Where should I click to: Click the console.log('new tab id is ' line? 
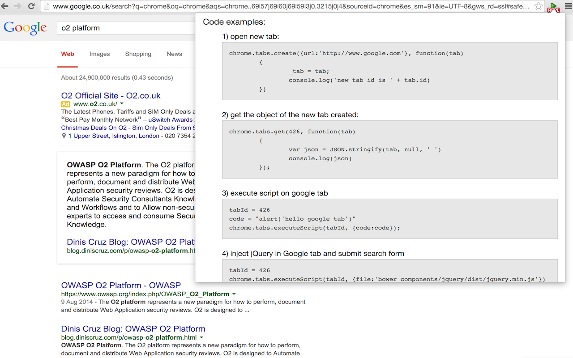[x=359, y=80]
